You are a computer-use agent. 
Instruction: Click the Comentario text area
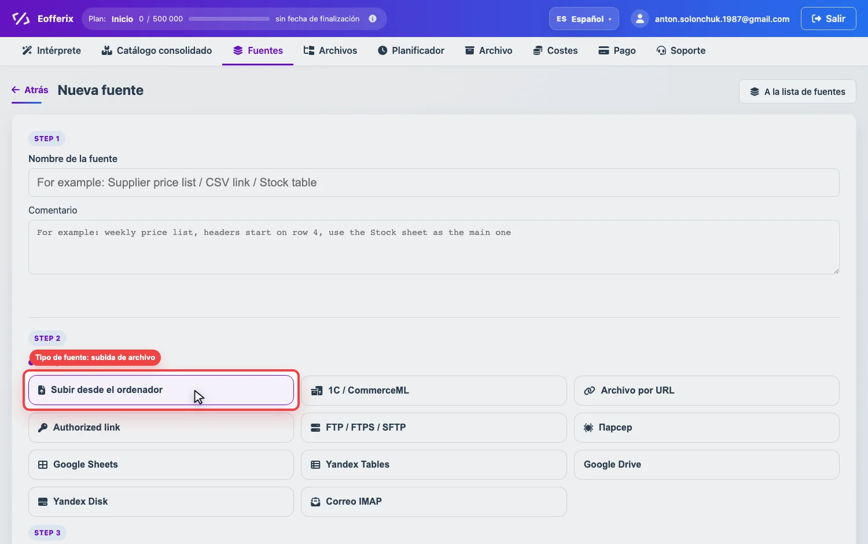coord(434,247)
